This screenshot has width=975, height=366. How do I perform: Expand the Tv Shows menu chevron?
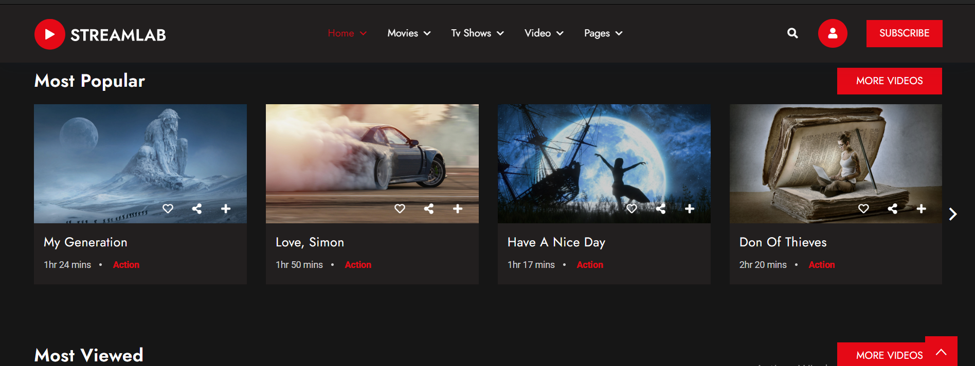tap(500, 33)
